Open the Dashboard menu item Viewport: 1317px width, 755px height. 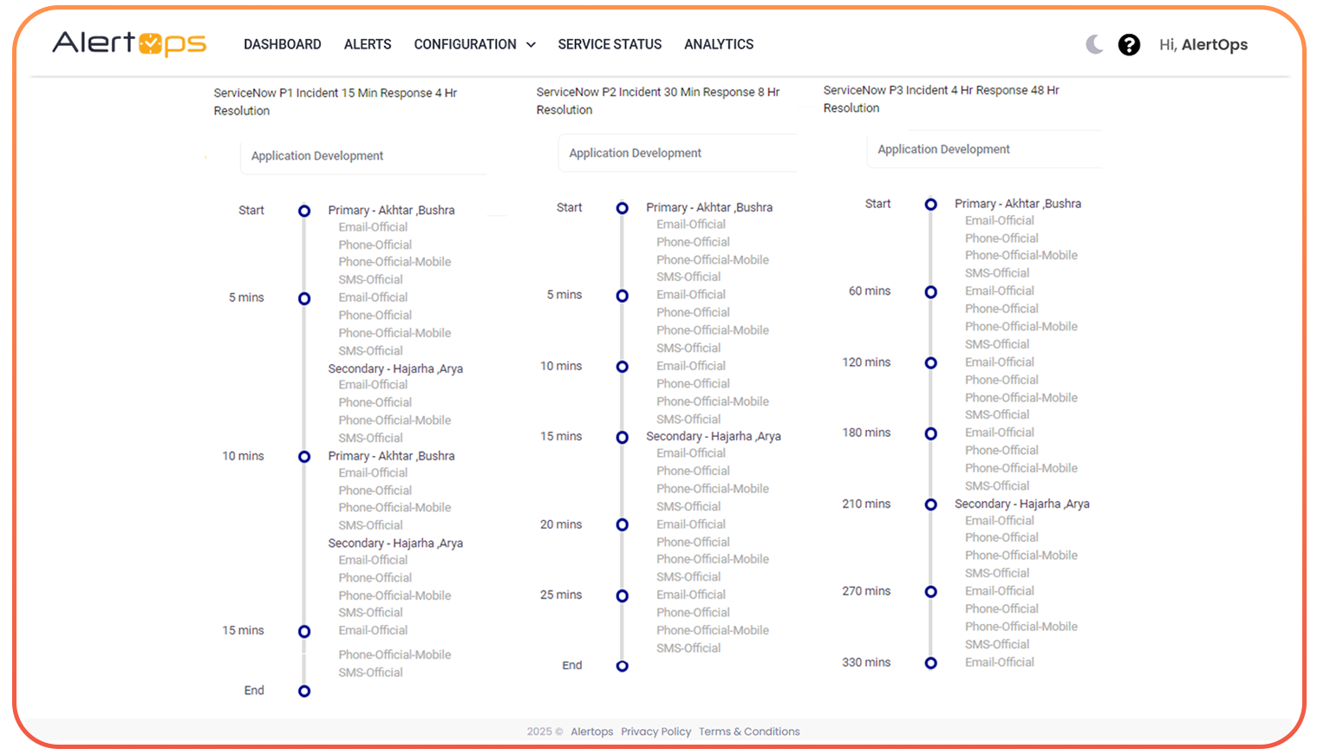coord(283,44)
